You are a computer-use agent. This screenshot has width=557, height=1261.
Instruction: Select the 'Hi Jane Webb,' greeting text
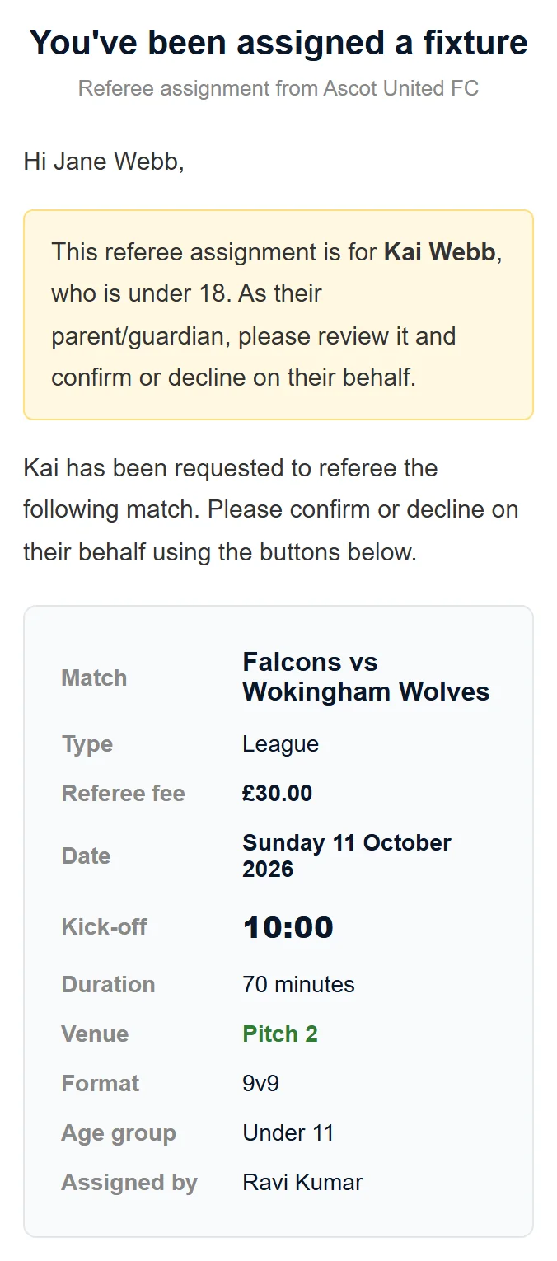point(104,161)
